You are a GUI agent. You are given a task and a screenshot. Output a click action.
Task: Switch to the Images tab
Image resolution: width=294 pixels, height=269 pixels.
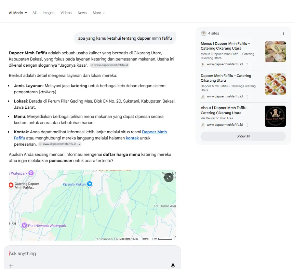point(49,13)
